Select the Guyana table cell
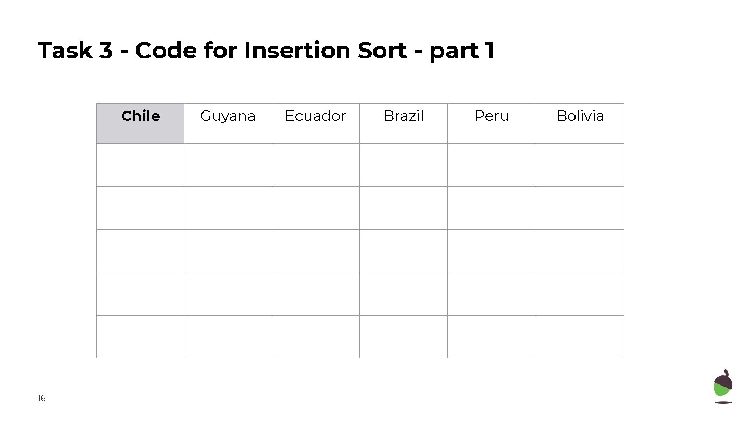The image size is (750, 422). [228, 123]
